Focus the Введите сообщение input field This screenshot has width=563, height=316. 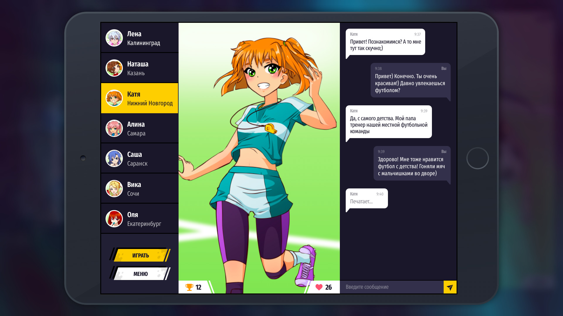(391, 287)
